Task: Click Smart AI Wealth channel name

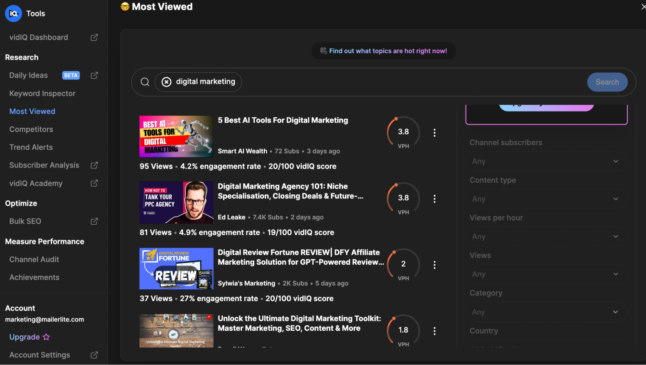Action: click(242, 151)
